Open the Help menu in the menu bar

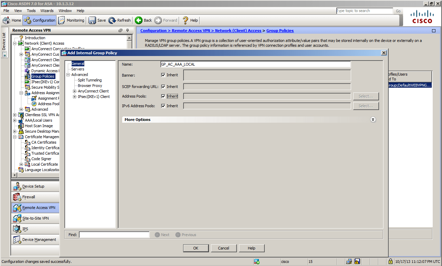click(x=80, y=11)
